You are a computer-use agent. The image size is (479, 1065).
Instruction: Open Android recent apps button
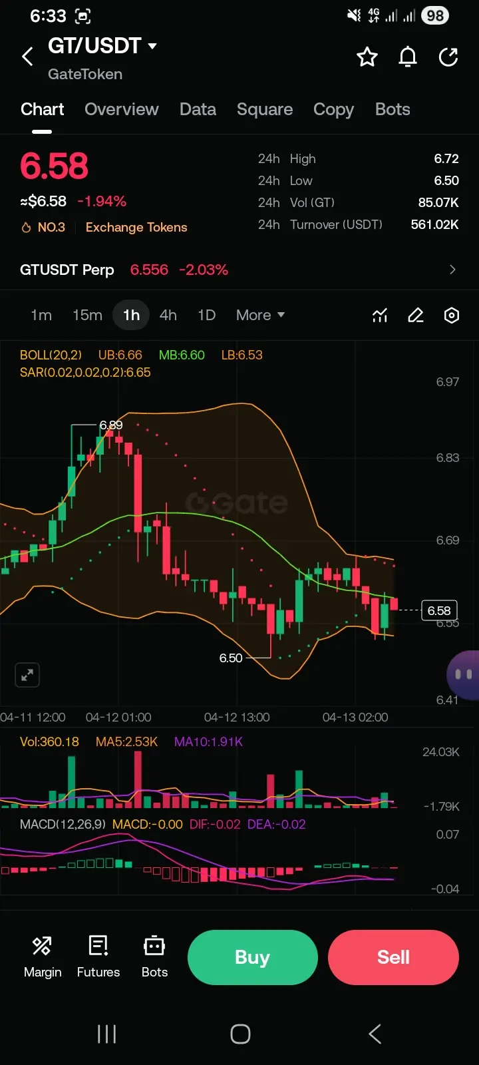click(x=106, y=1034)
